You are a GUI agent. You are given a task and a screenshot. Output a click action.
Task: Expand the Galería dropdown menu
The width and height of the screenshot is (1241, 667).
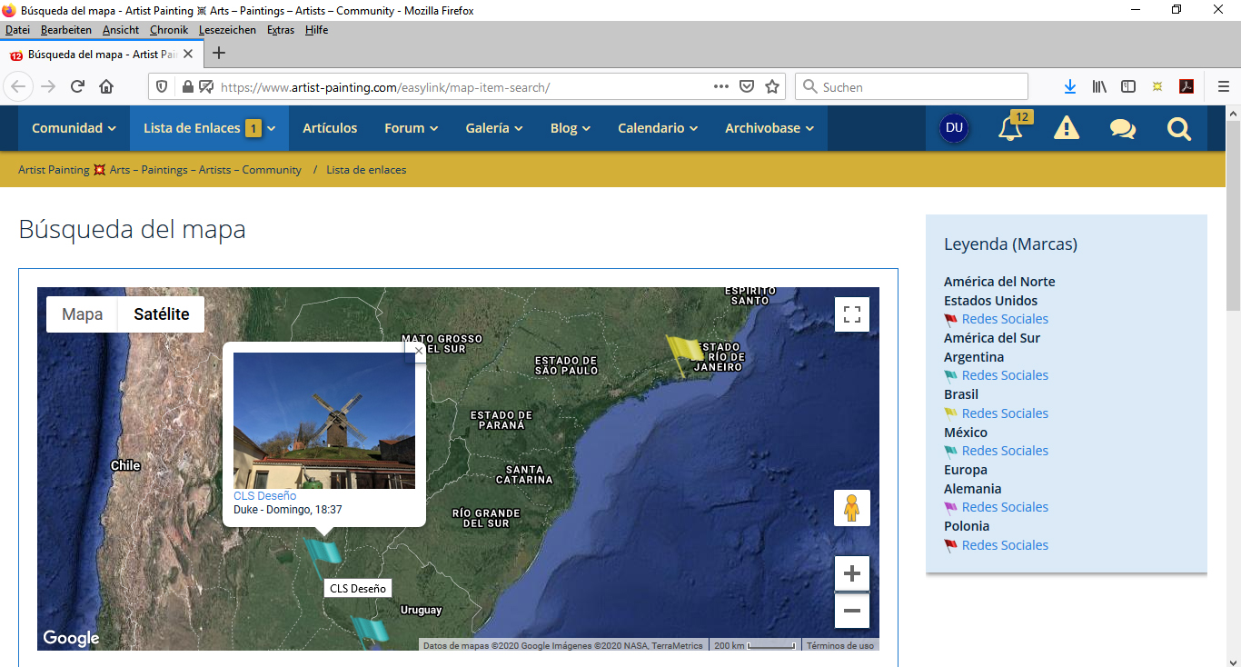click(494, 128)
